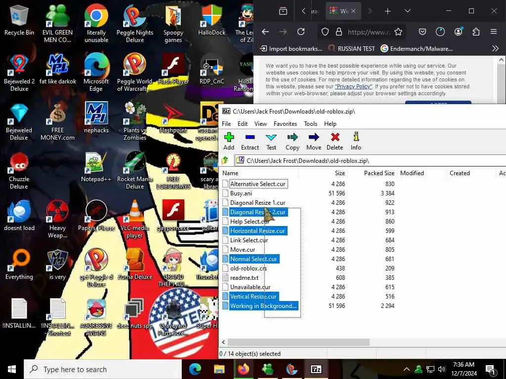Select Vertical Resize.cur file
The height and width of the screenshot is (379, 506).
(x=253, y=296)
